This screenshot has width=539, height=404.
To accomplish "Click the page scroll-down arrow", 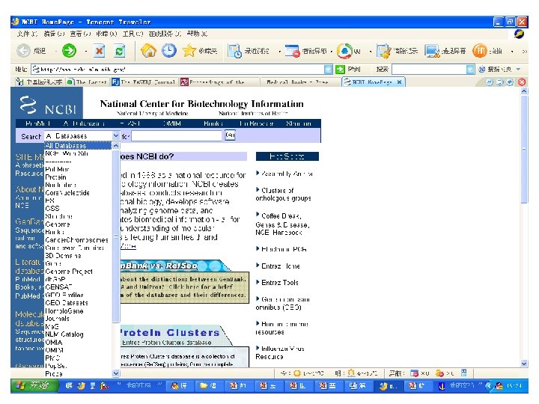I will 524,364.
